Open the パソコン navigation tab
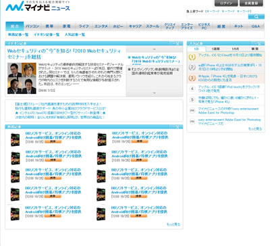 pos(32,26)
